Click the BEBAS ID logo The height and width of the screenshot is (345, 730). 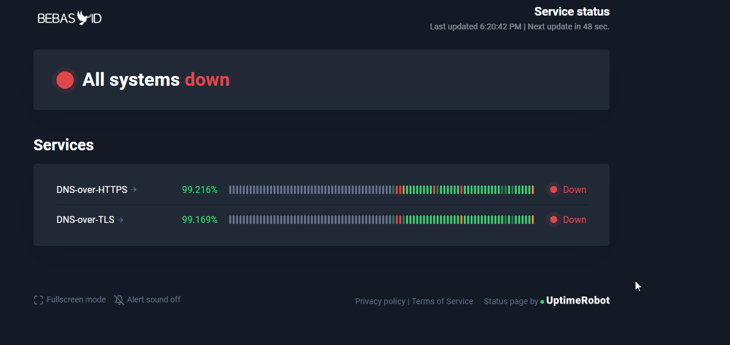pyautogui.click(x=69, y=17)
